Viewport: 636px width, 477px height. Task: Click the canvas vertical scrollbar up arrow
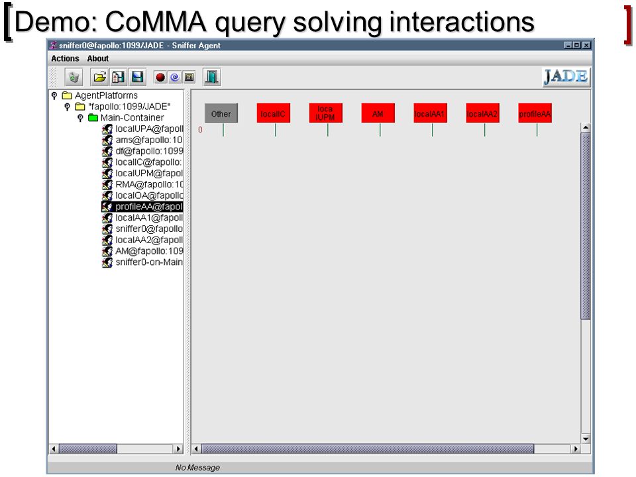[x=585, y=128]
